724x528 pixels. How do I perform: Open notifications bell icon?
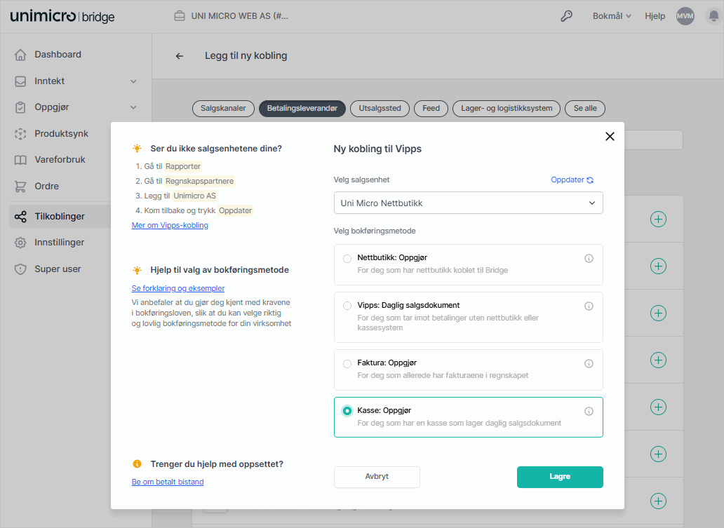coord(713,16)
